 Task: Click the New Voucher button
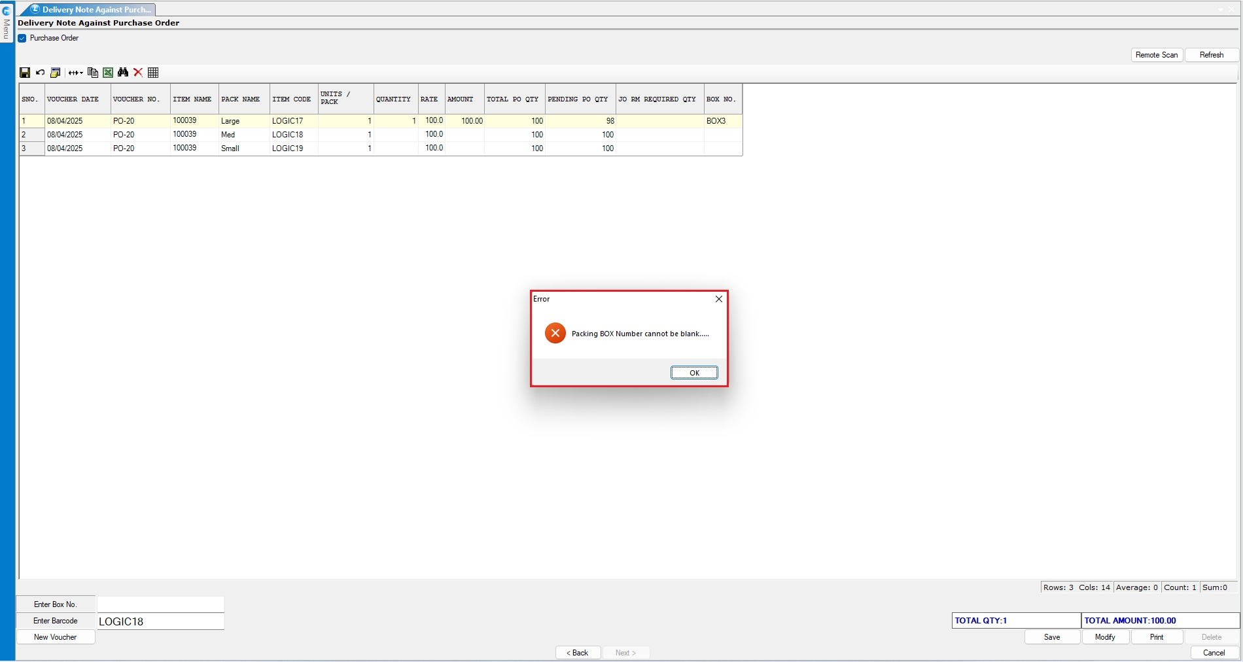click(56, 637)
